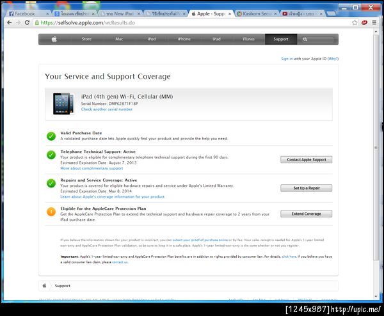Screen dimensions: 384x316
Task: Open More about complimentary support link
Action: [x=92, y=168]
